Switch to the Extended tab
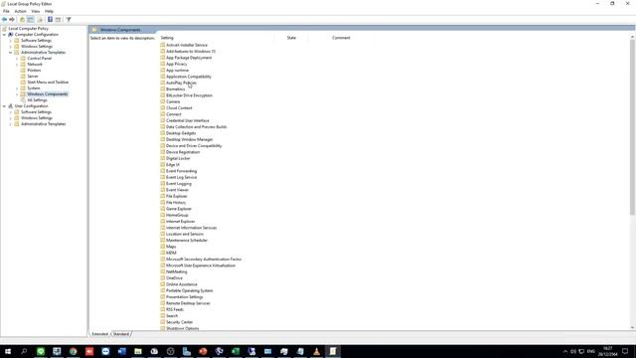This screenshot has width=636, height=358. click(99, 334)
